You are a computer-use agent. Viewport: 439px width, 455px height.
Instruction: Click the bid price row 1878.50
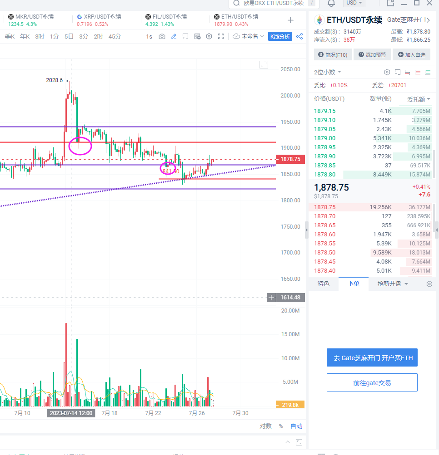(372, 253)
